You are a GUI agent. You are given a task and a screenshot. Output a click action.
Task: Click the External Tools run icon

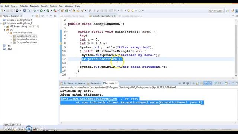pos(55,11)
